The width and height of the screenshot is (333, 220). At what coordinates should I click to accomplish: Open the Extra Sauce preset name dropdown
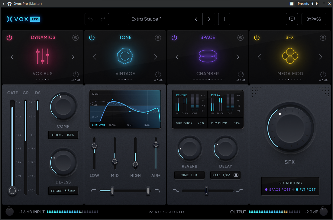(x=159, y=19)
